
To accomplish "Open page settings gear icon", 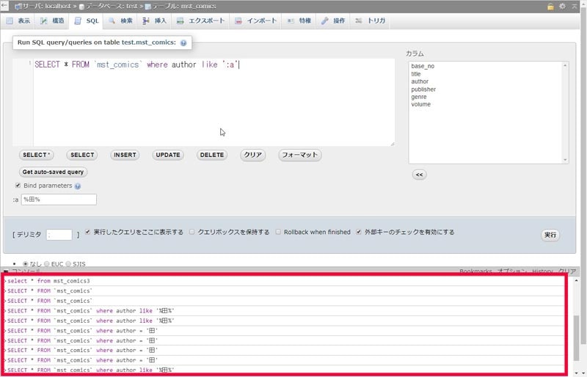I will coord(562,7).
